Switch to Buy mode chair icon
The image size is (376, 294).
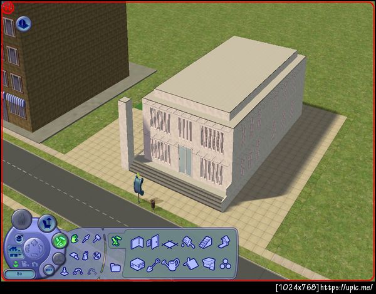click(x=47, y=223)
